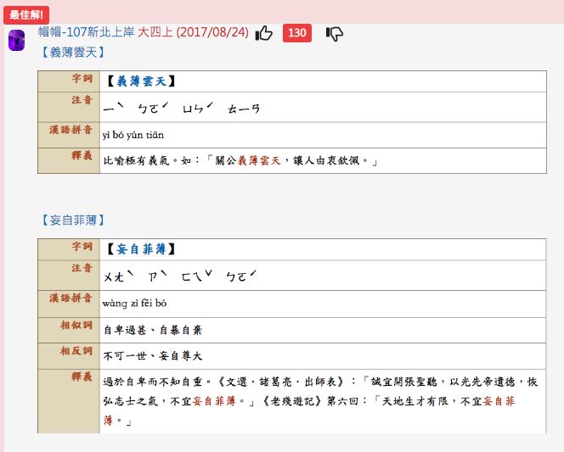Click antonyms text 不可一世、妄自尊大
Screen dimensions: 564x452
[x=153, y=356]
